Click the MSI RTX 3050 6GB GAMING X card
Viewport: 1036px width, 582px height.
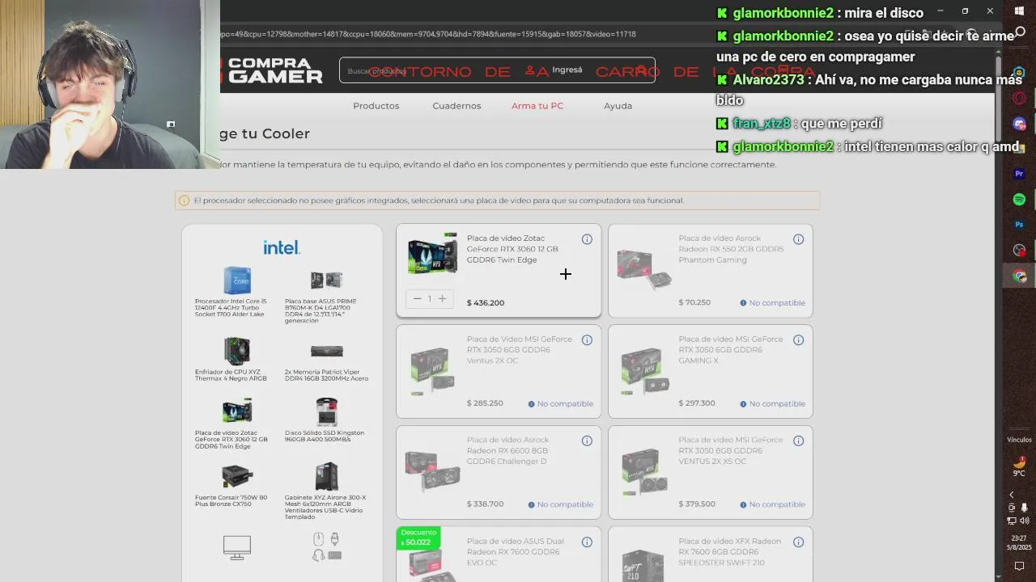(710, 371)
